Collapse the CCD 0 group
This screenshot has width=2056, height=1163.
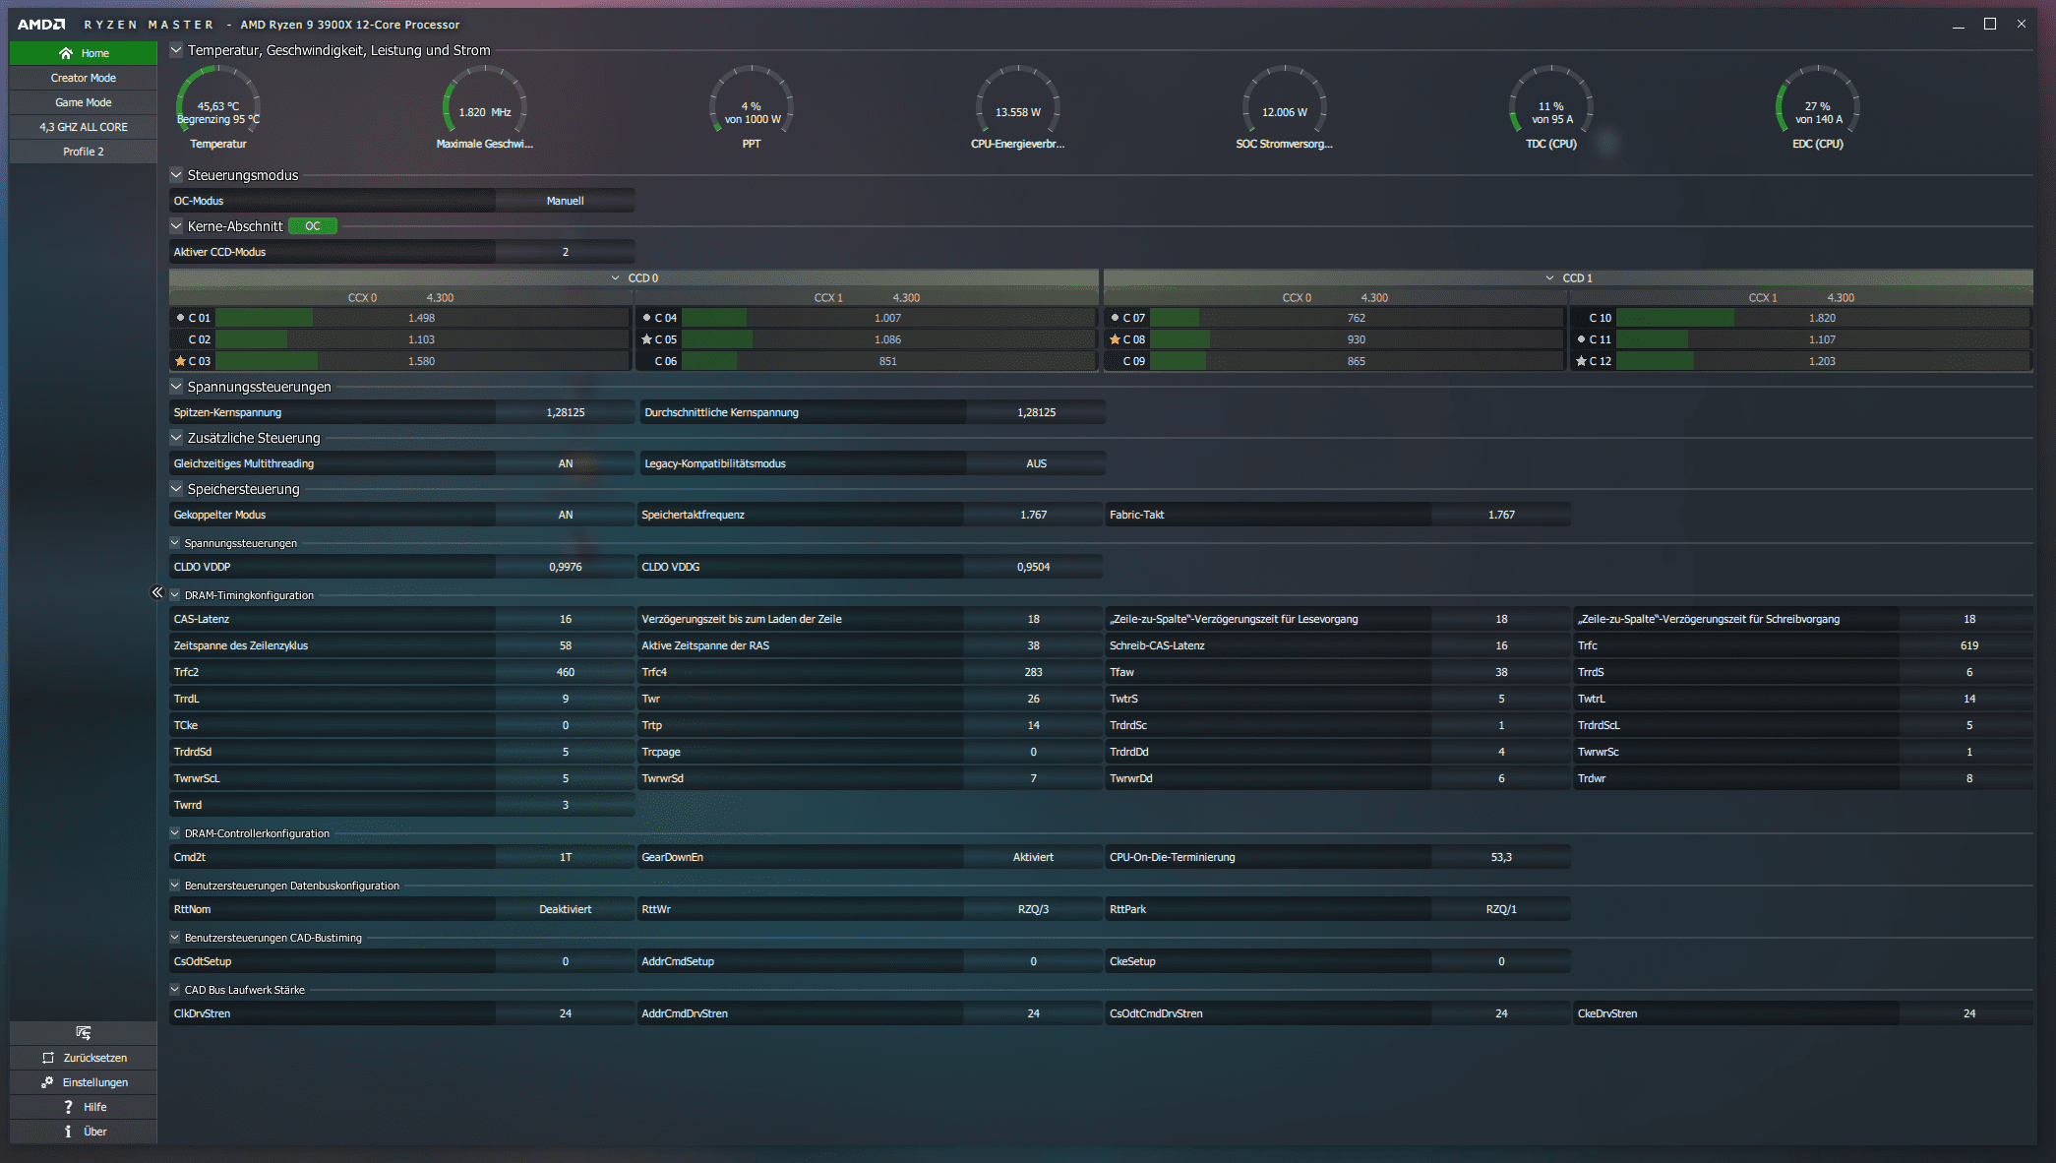616,278
